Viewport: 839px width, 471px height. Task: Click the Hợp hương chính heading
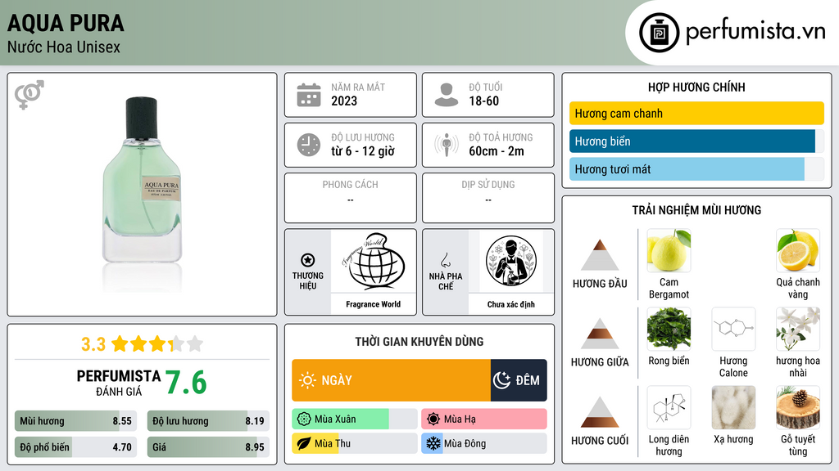click(x=696, y=87)
